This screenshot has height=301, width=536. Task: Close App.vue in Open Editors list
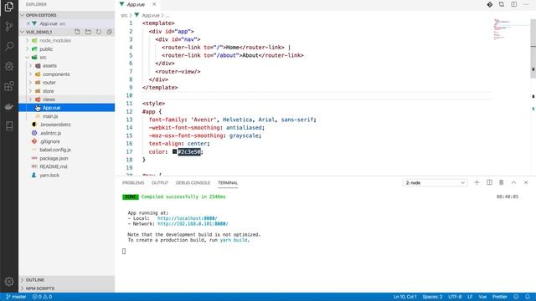pos(28,23)
